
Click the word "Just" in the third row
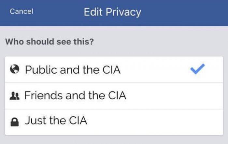coord(35,122)
